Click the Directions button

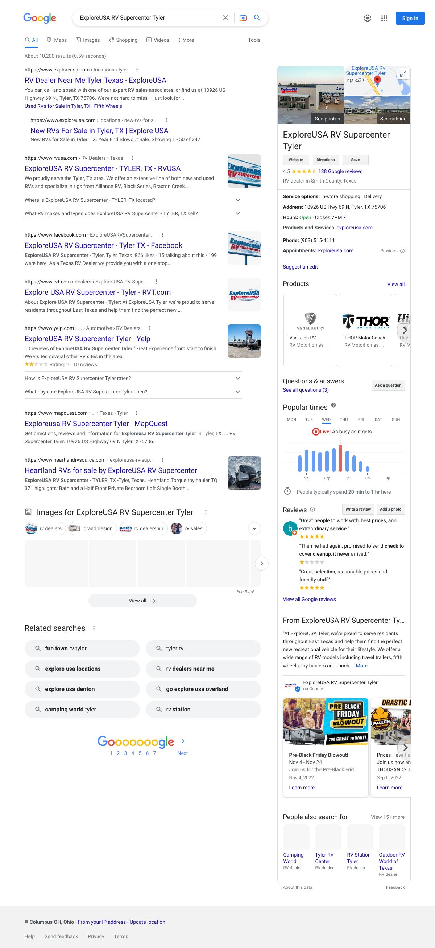326,160
